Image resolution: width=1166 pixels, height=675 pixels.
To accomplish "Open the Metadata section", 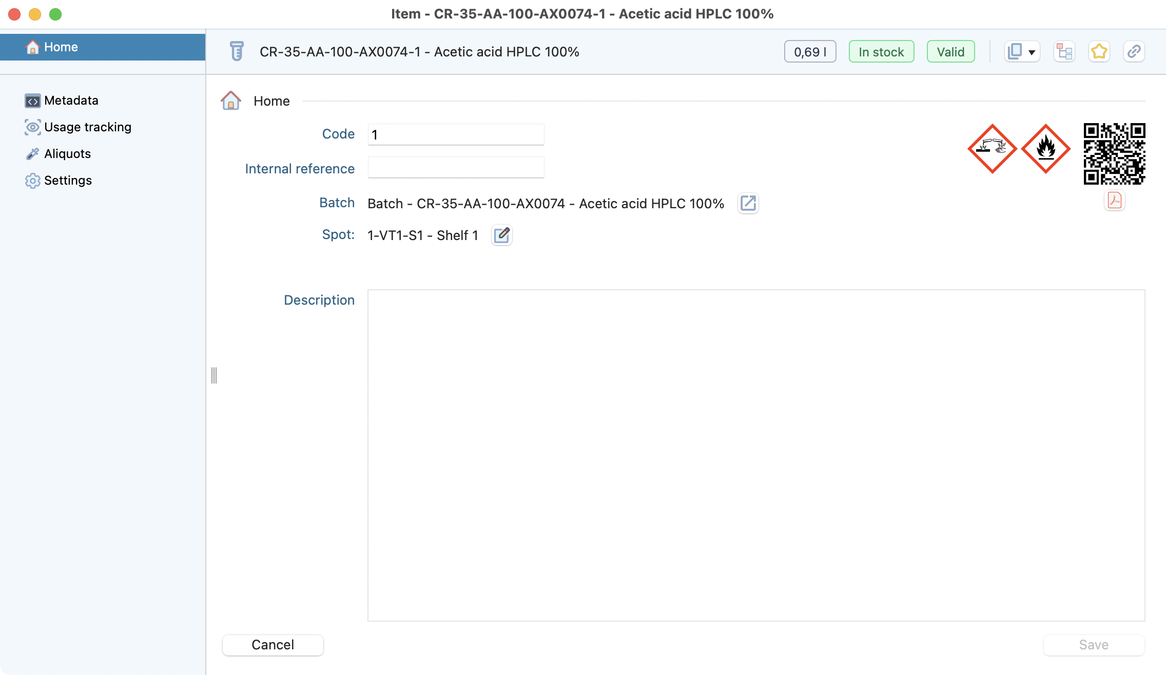I will click(71, 101).
